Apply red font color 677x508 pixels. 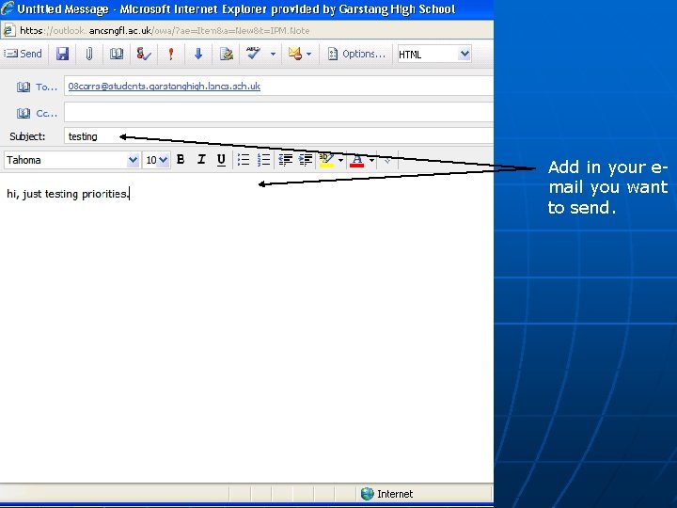pyautogui.click(x=357, y=160)
